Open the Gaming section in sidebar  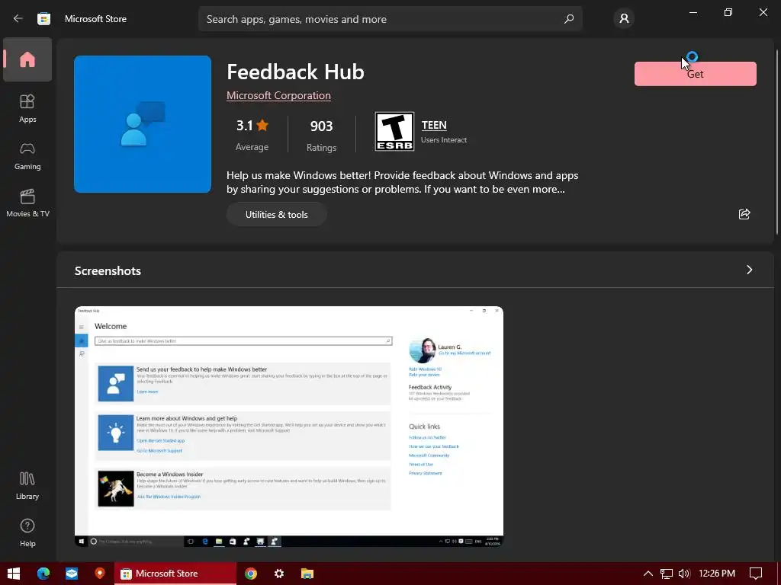pyautogui.click(x=27, y=155)
